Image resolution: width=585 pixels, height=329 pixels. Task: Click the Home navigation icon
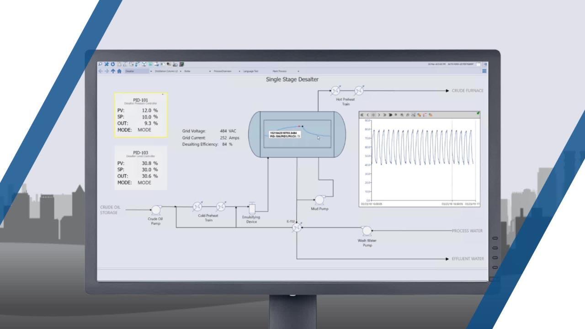coord(119,71)
